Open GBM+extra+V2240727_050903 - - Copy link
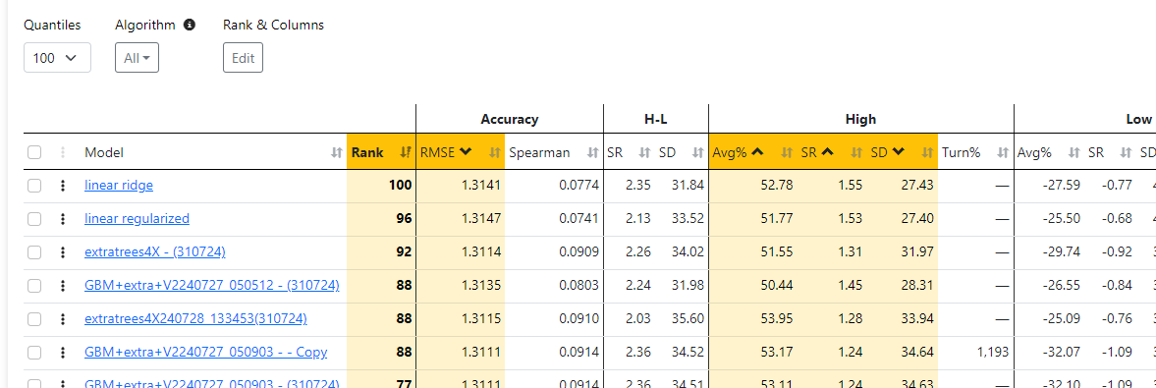This screenshot has height=388, width=1156. (205, 353)
